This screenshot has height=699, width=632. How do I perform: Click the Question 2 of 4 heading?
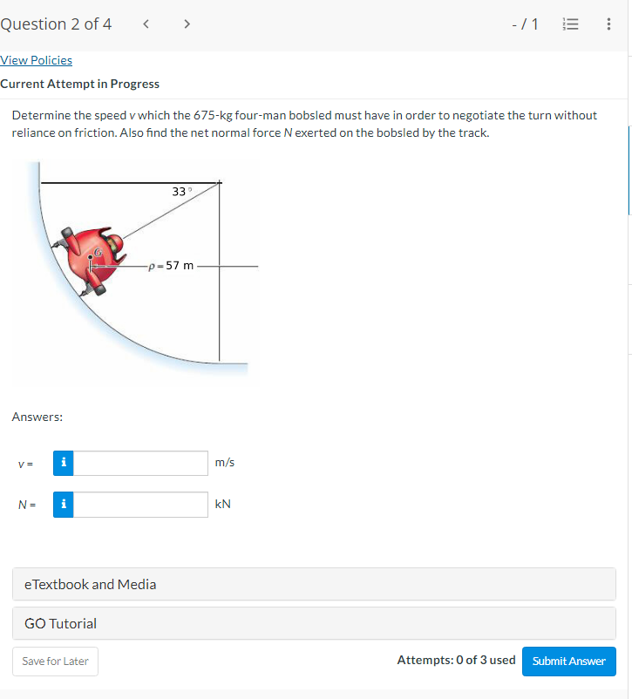coord(56,24)
